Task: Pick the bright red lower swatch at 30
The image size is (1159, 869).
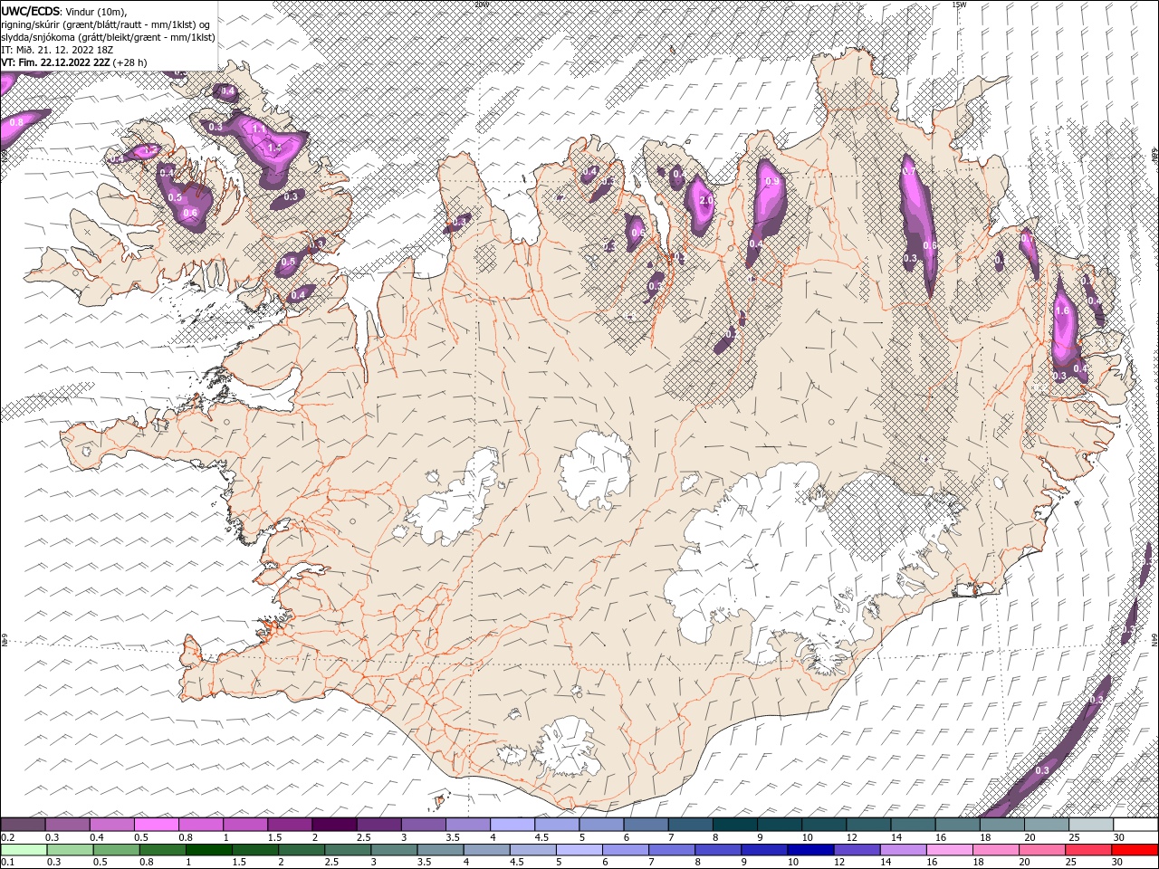Action: tap(1134, 850)
